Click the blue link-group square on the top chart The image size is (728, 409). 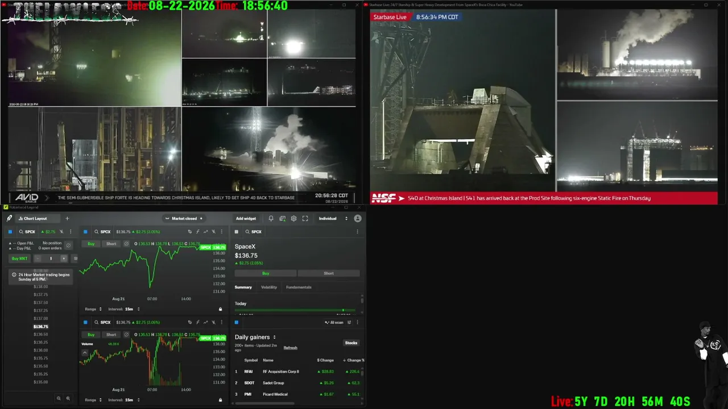tap(85, 232)
